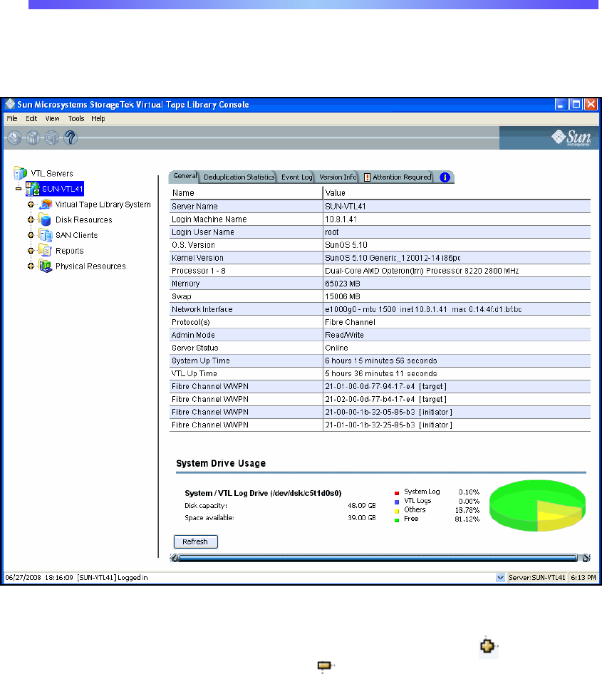
Task: Click the blue VTL Logs legend swatch
Action: pyautogui.click(x=397, y=502)
